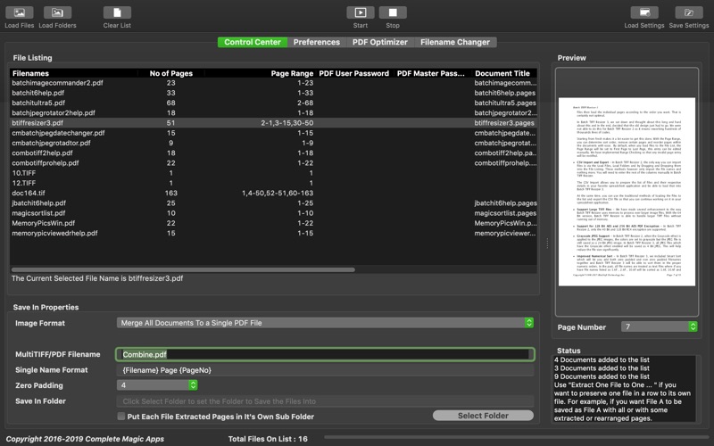Sort by the Filenames column header
The height and width of the screenshot is (446, 714).
pyautogui.click(x=74, y=73)
